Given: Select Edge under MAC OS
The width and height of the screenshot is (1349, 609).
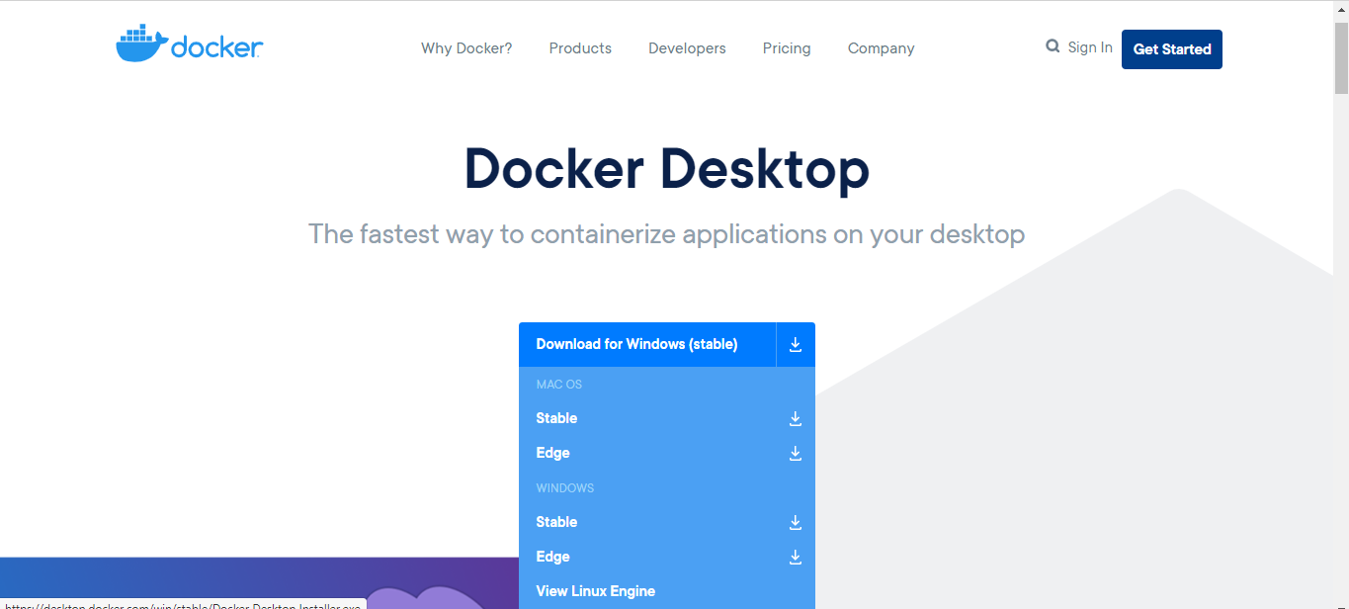Looking at the screenshot, I should click(553, 453).
